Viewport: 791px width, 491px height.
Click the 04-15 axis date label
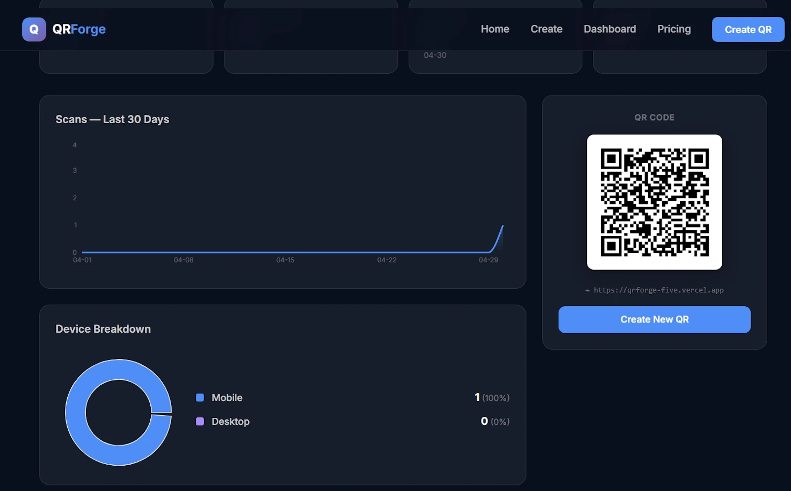(x=285, y=260)
